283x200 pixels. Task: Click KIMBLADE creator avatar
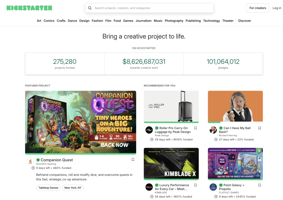(x=149, y=187)
